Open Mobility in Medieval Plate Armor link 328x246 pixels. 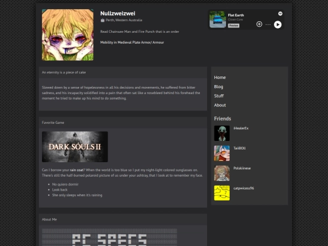click(x=132, y=43)
